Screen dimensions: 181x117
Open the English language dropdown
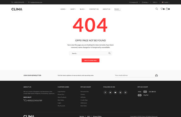(166, 2)
